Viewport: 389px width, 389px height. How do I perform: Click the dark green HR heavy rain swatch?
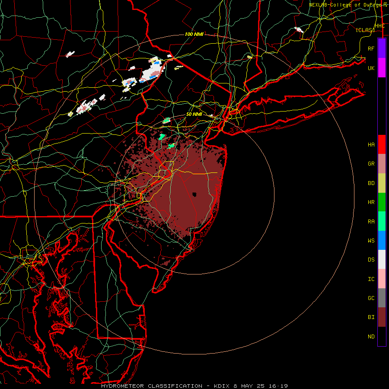point(382,202)
